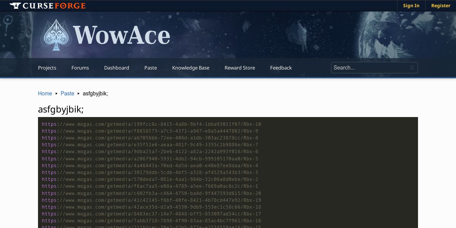The height and width of the screenshot is (228, 456).
Task: Click the URL line ending Rbx-17
Action: [x=151, y=214]
